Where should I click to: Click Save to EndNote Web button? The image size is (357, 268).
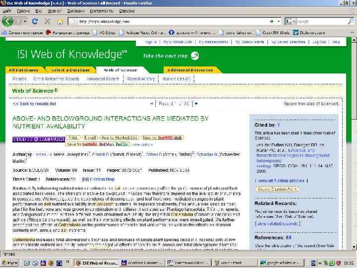point(163,137)
